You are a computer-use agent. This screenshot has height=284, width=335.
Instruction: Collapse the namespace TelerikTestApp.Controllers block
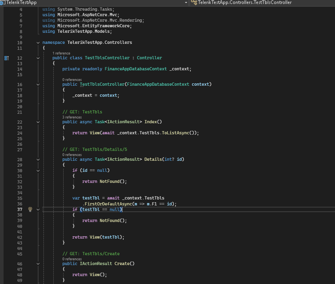[x=38, y=43]
